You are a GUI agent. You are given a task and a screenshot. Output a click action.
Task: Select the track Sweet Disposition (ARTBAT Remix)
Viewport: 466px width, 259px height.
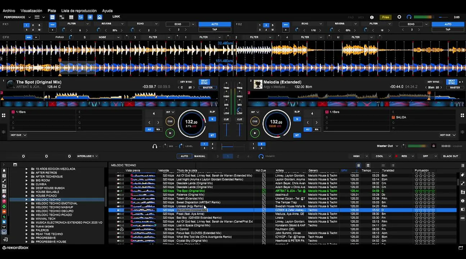tap(198, 203)
